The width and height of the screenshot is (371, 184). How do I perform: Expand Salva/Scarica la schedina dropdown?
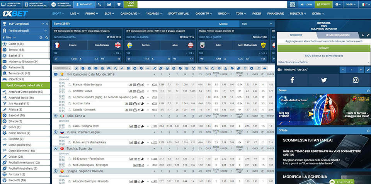click(324, 62)
